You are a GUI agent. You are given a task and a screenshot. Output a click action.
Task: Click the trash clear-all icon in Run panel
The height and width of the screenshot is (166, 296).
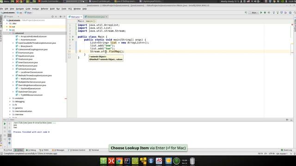coord(9,143)
